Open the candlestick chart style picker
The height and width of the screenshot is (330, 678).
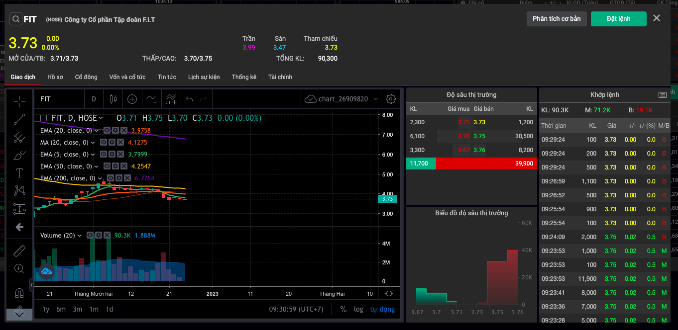pyautogui.click(x=113, y=99)
